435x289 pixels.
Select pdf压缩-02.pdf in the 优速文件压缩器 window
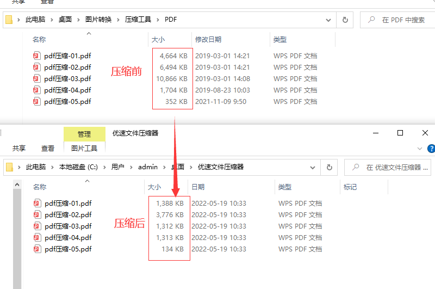click(69, 214)
